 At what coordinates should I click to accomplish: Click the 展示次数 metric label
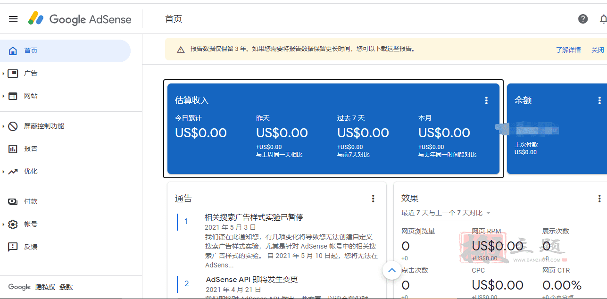tap(556, 231)
